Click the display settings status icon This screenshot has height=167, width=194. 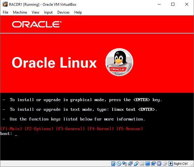147,164
